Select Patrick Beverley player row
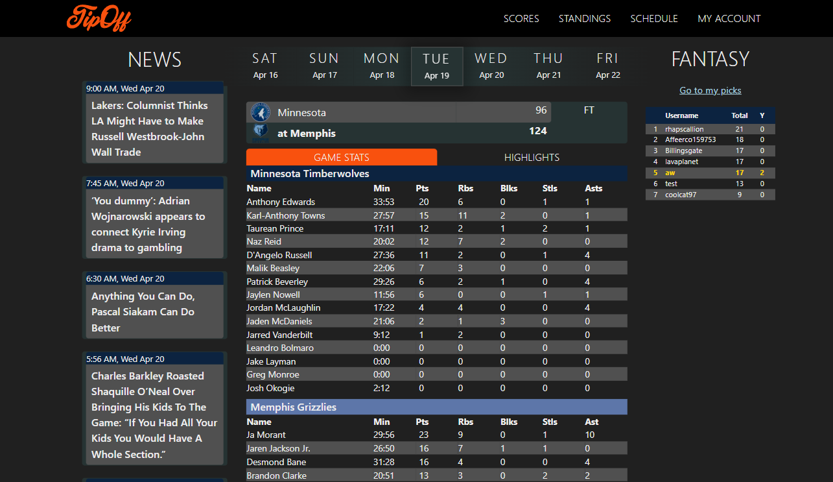The height and width of the screenshot is (482, 833). click(437, 282)
